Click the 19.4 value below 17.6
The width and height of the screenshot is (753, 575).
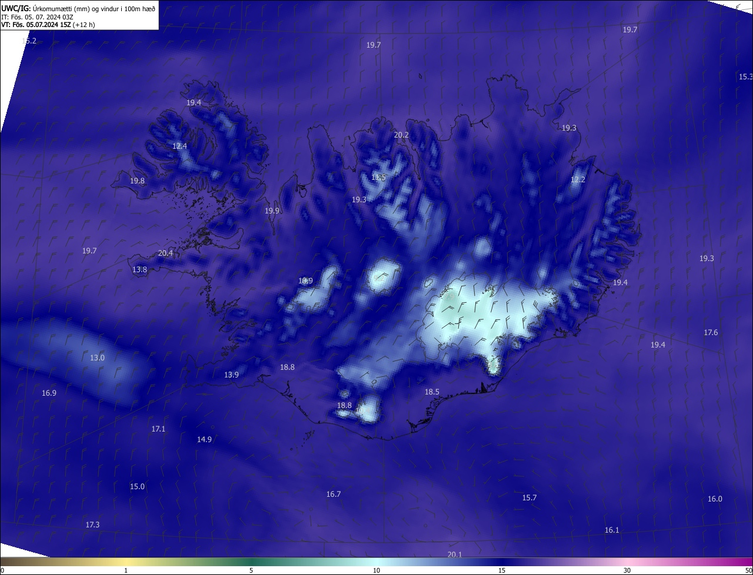658,345
